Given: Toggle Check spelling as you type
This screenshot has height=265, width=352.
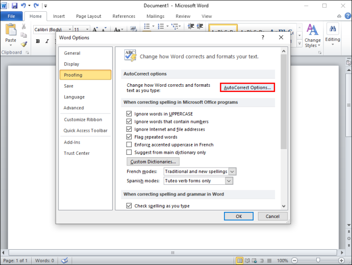Looking at the screenshot, I should click(129, 206).
